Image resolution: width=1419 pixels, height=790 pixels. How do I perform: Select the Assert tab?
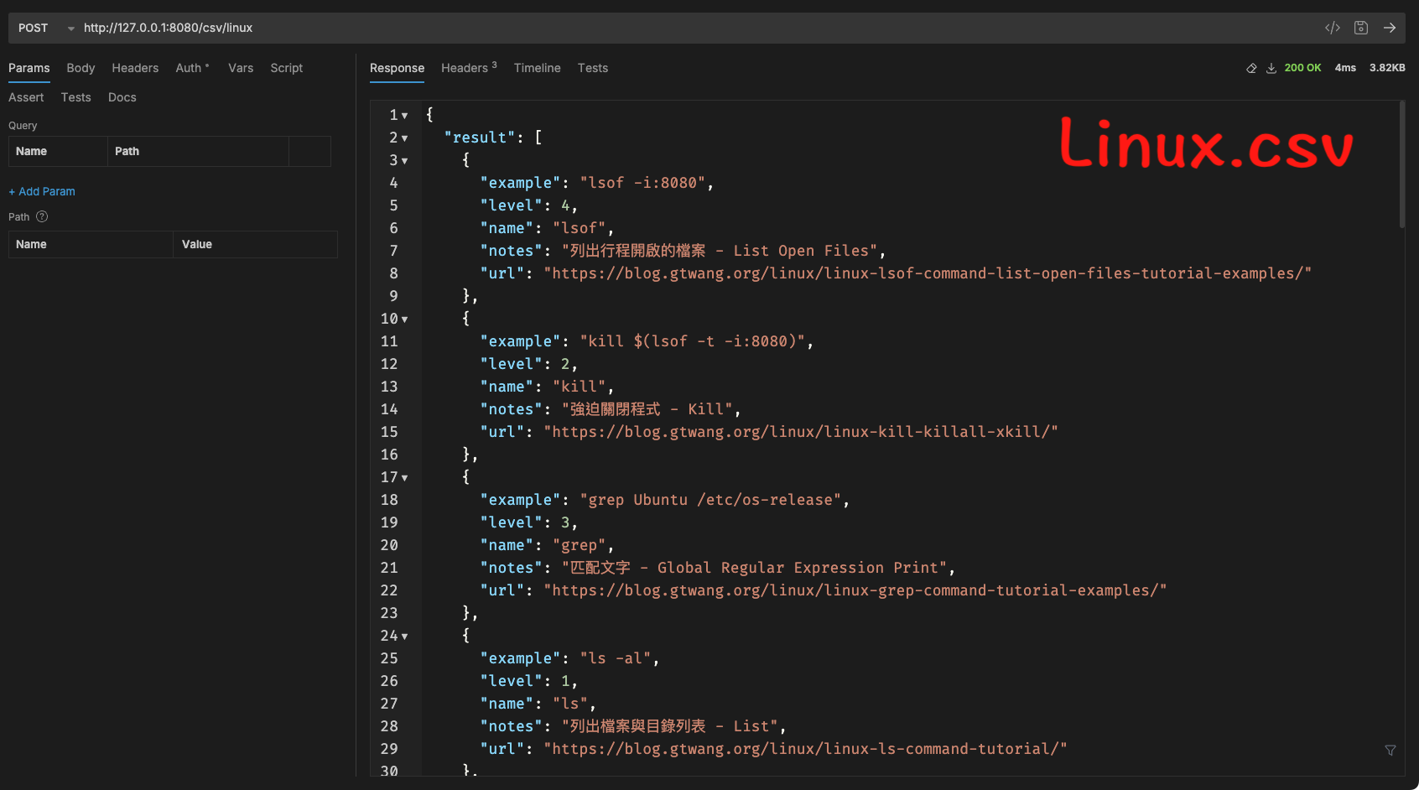(26, 97)
